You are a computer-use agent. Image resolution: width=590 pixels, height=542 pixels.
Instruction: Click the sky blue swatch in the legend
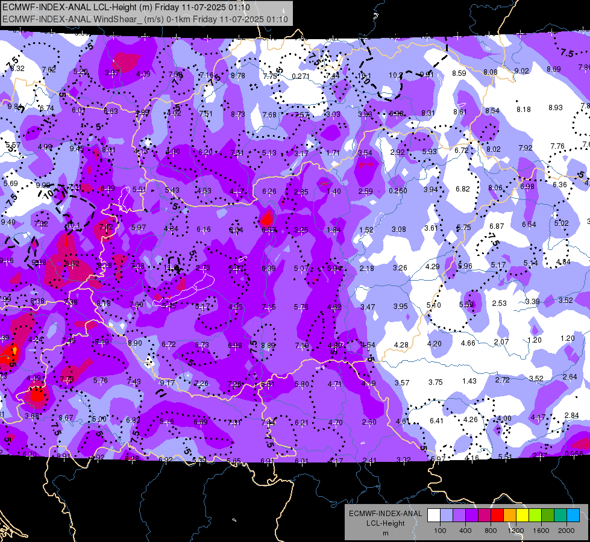pos(573,516)
